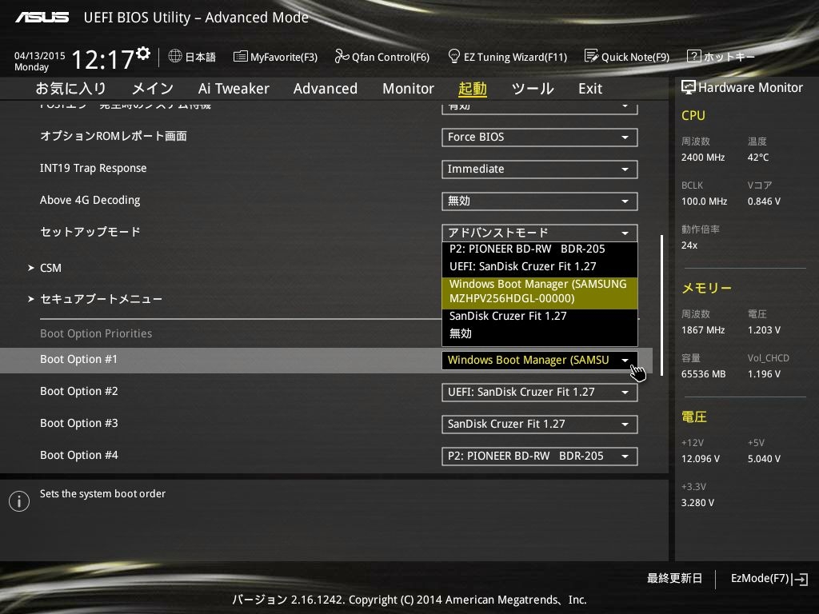
Task: Open Quick Note(F9) notepad icon
Action: [591, 56]
